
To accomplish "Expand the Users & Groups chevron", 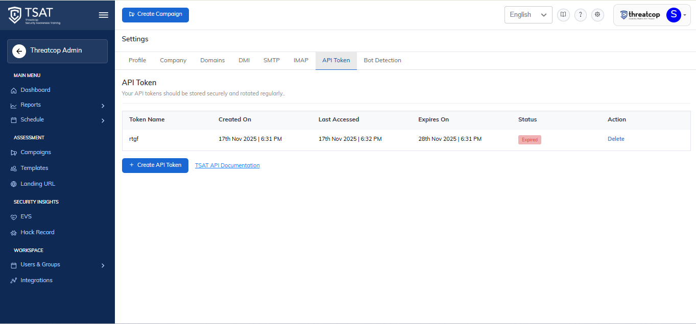I will point(103,265).
